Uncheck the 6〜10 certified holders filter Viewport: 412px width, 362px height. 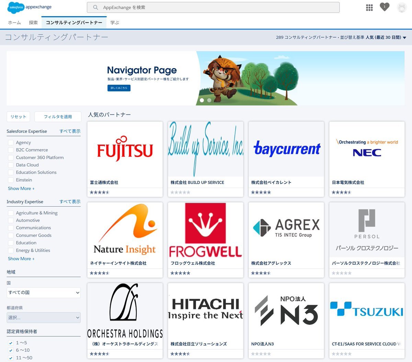coord(11,350)
